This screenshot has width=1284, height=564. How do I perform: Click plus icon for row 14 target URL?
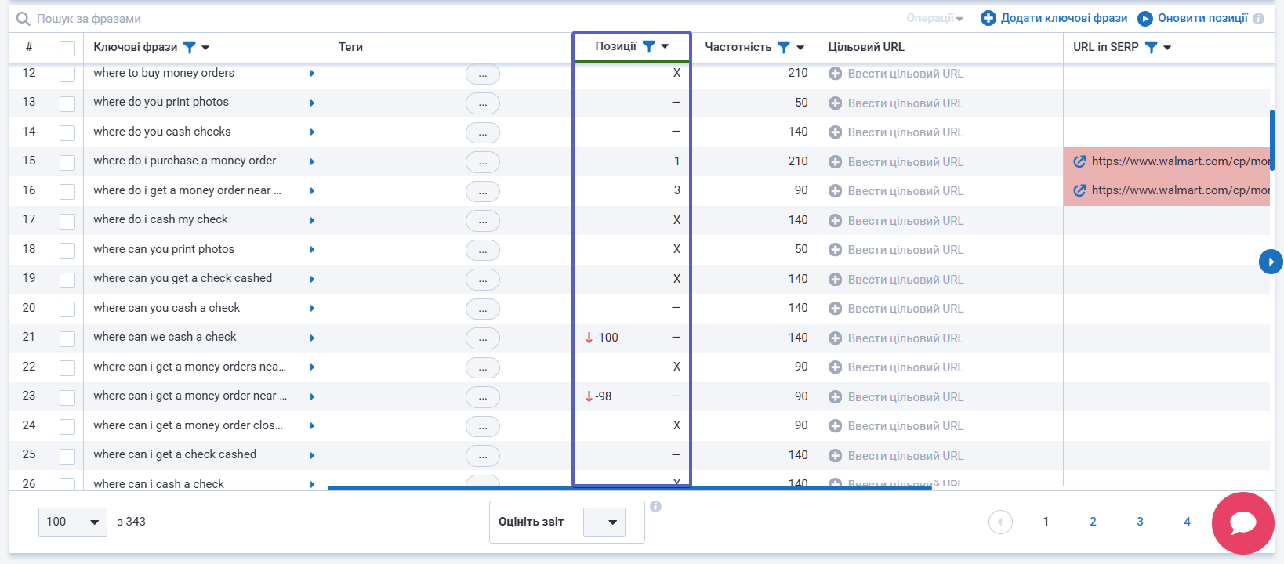click(x=836, y=132)
